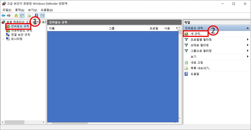
Task: Click 새로 고침 action
Action: click(x=197, y=63)
